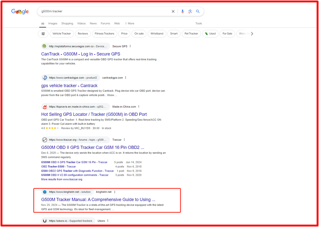Open the search filter settings icon
This screenshot has height=227, width=319.
(43, 34)
